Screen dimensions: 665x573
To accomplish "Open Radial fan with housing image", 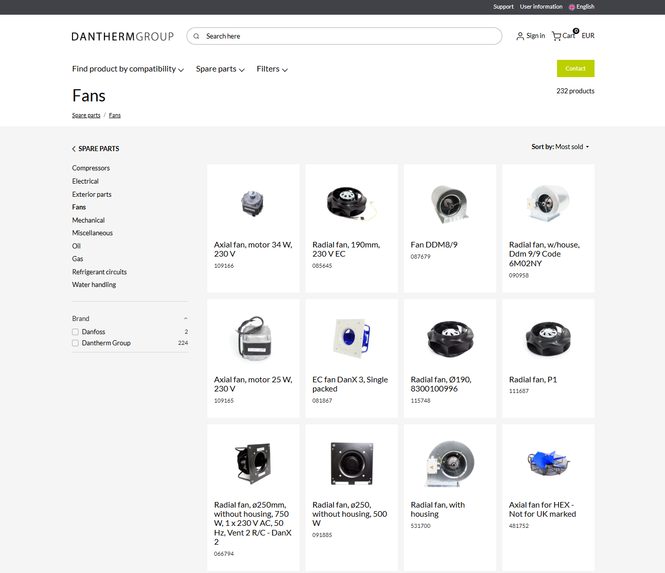I will (450, 463).
